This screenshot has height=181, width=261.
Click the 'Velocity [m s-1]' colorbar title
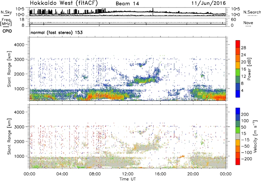tap(255, 136)
